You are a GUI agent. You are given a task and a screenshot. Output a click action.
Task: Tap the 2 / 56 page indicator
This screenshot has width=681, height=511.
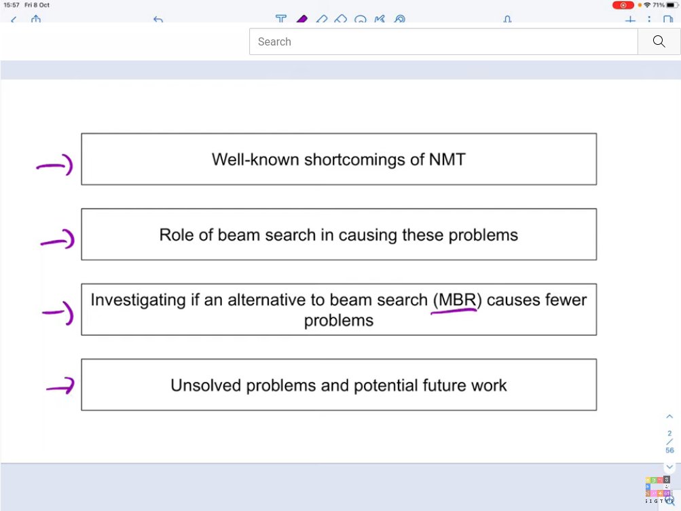coord(669,442)
